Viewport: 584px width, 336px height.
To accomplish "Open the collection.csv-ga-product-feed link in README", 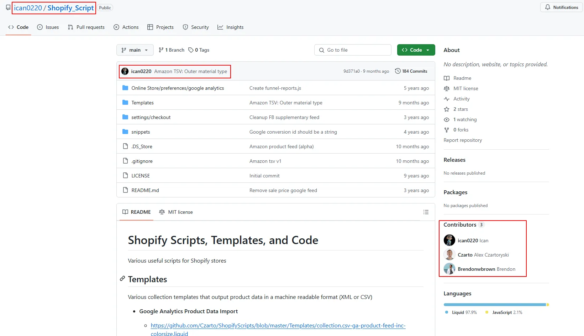I will coord(278,330).
